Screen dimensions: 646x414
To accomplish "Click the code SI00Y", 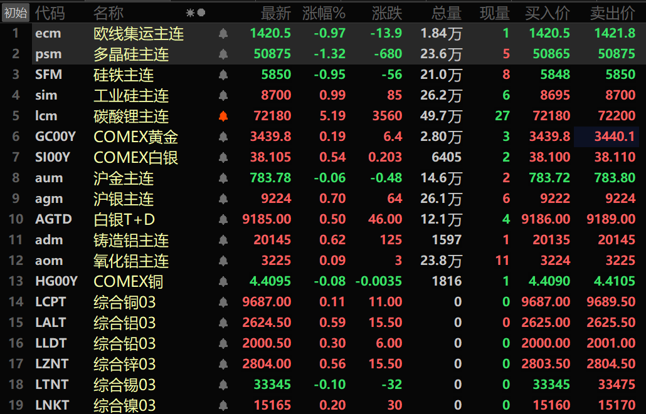I will point(53,157).
